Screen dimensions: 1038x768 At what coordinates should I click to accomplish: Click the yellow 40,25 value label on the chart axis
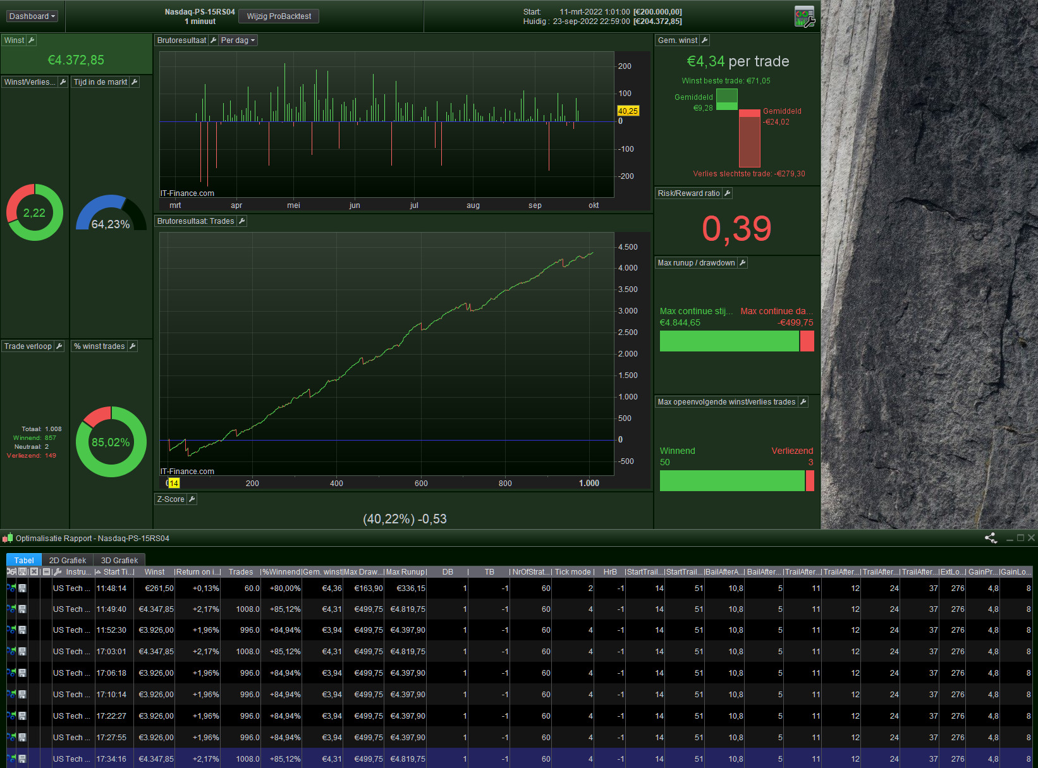(628, 111)
